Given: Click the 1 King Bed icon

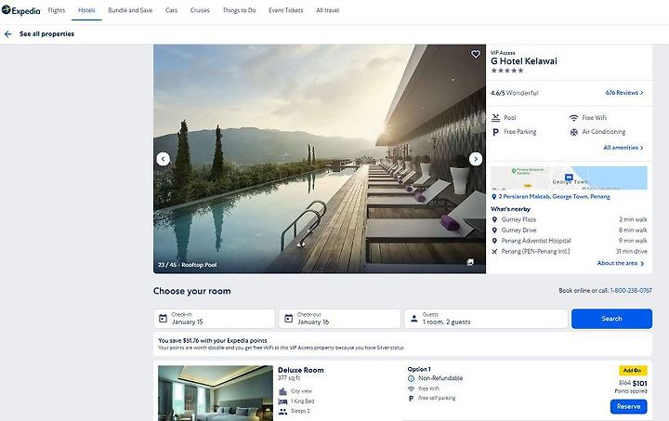Looking at the screenshot, I should pyautogui.click(x=282, y=401).
